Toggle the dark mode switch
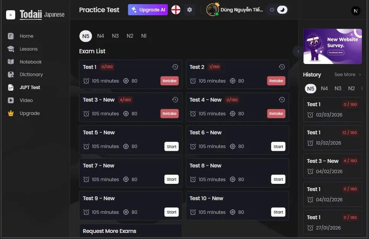 click(282, 10)
